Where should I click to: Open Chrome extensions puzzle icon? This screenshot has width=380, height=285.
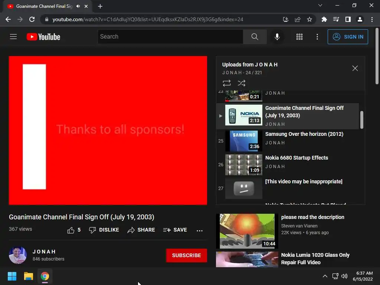pos(324,19)
